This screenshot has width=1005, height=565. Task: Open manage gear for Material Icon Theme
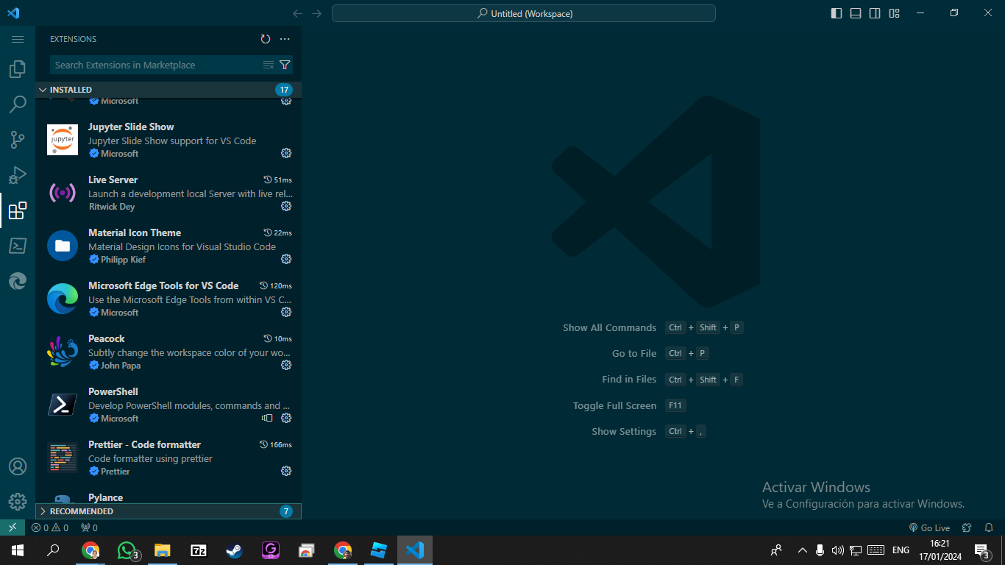pyautogui.click(x=286, y=259)
